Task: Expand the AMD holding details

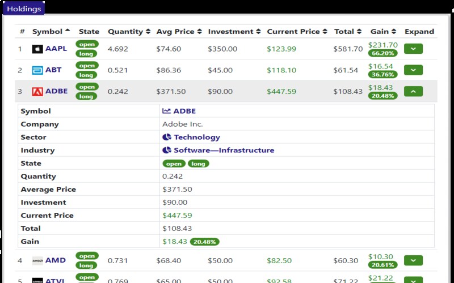Action: click(x=413, y=260)
